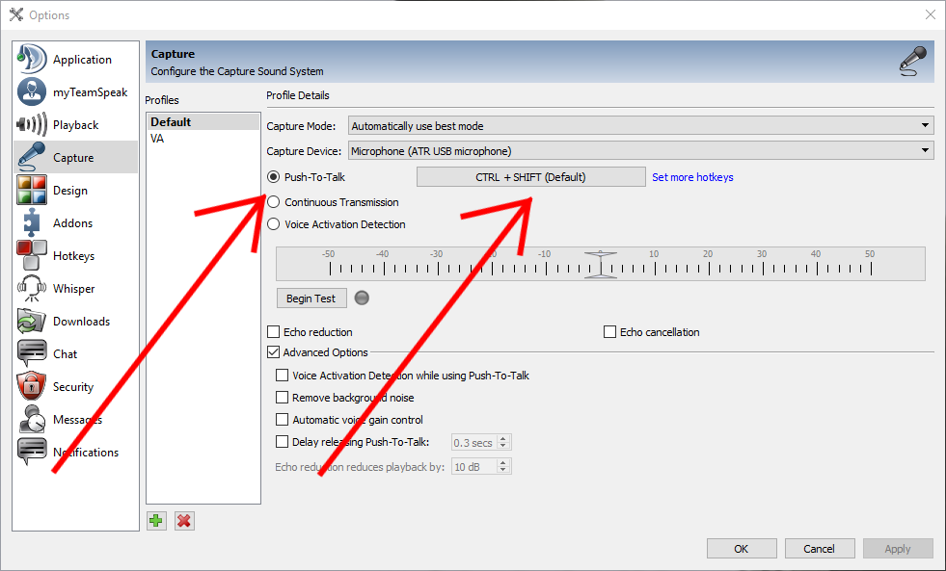Check Remove background noise
This screenshot has height=571, width=946.
[x=282, y=398]
